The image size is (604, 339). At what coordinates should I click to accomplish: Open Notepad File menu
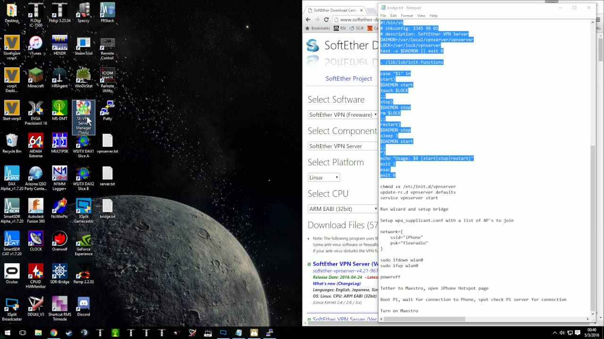tap(383, 16)
